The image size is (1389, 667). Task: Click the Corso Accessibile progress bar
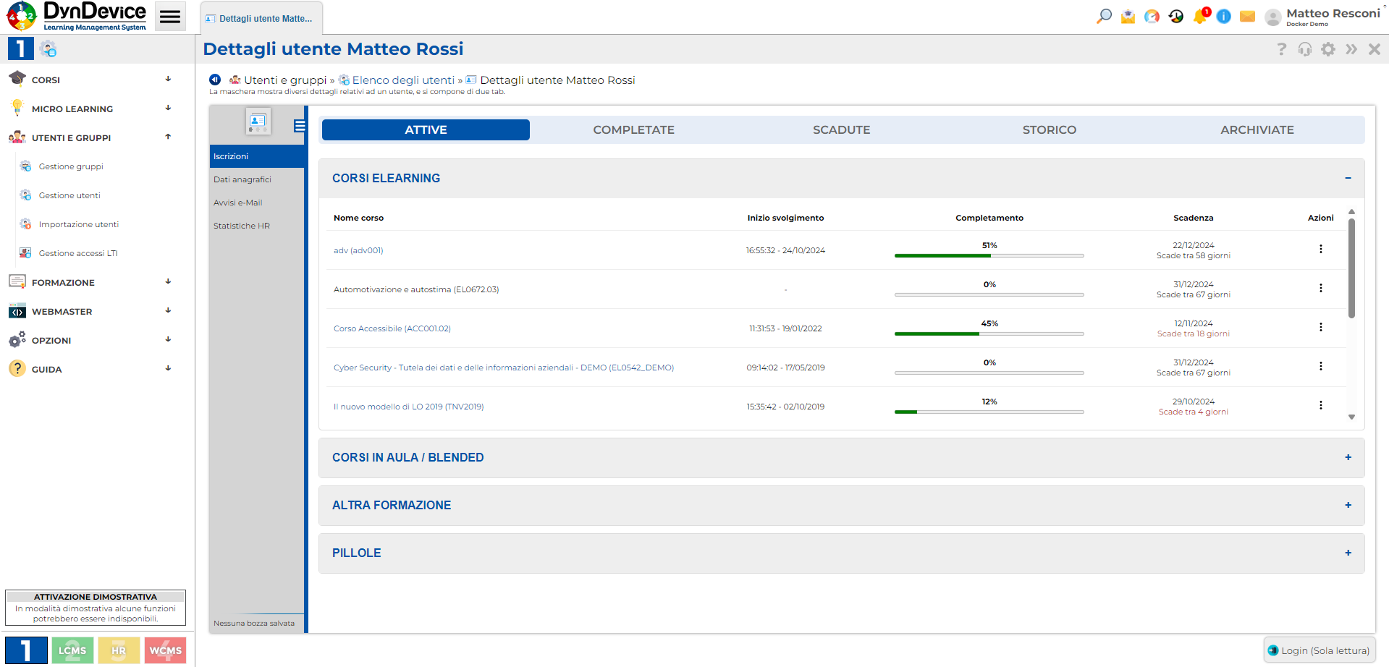[x=989, y=333]
